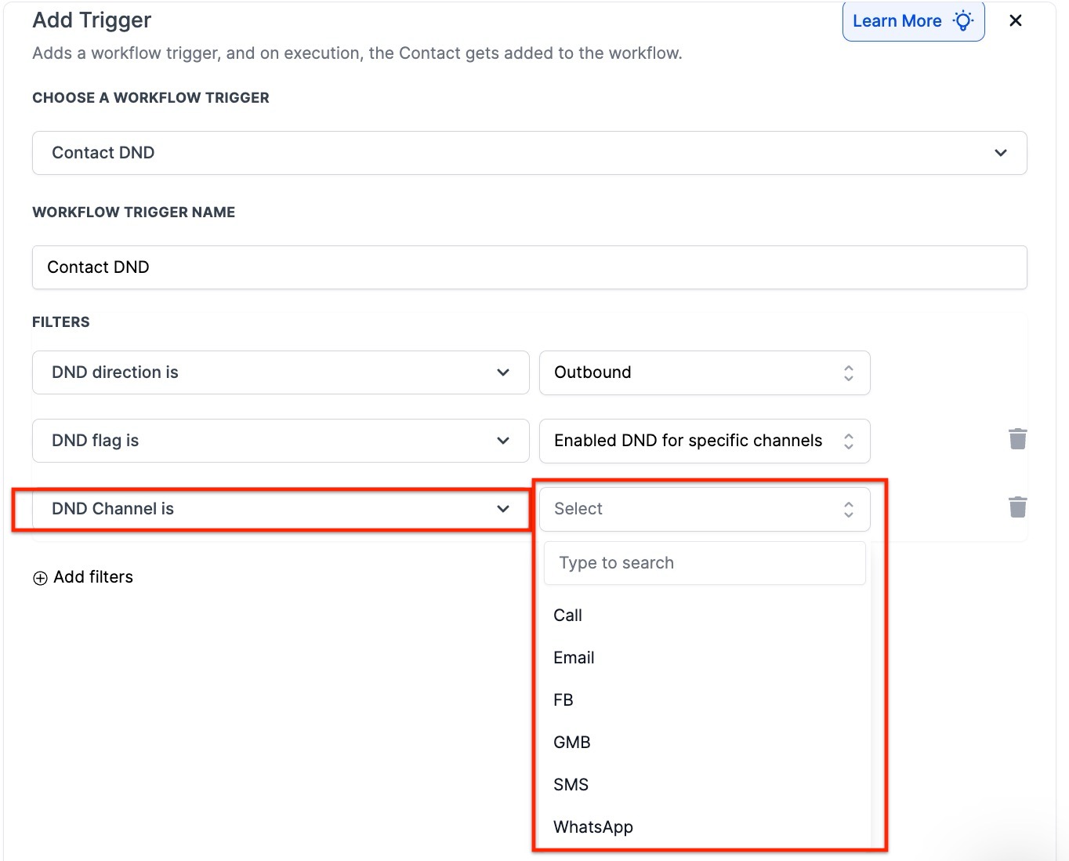Click the Learn More lightbulb button
Viewport: 1069px width, 861px height.
[x=912, y=21]
